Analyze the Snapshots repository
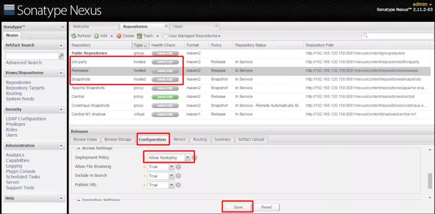 point(165,79)
